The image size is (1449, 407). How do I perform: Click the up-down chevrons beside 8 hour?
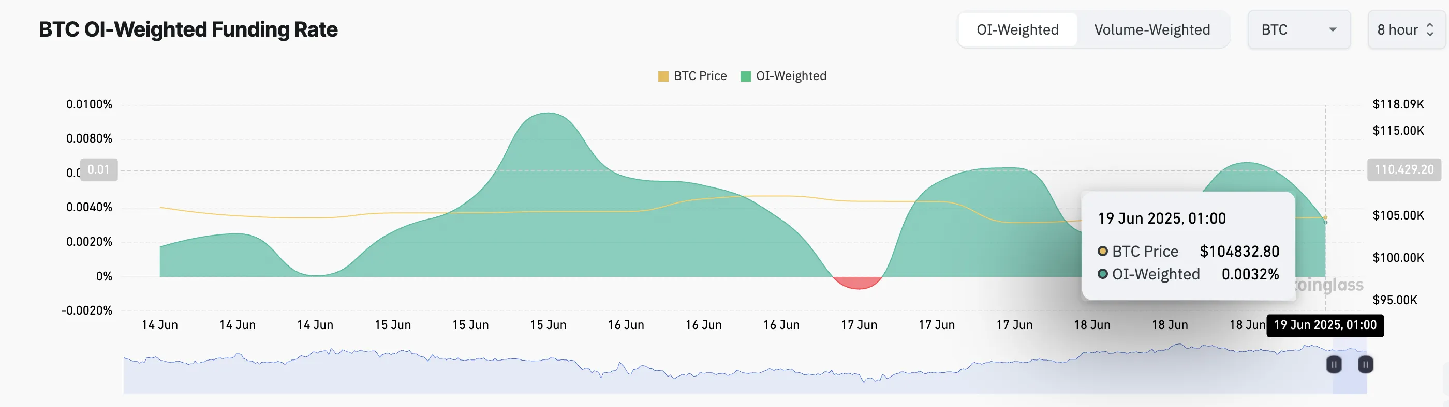pyautogui.click(x=1430, y=30)
